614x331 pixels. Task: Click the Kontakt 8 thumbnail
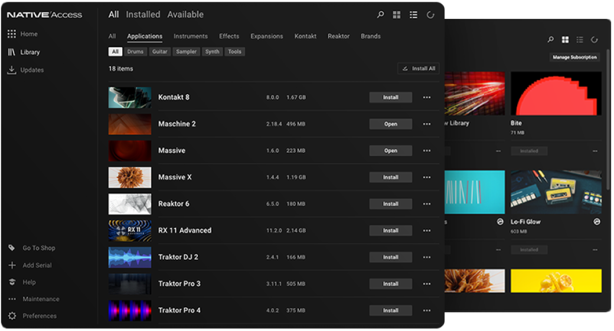[x=130, y=97]
